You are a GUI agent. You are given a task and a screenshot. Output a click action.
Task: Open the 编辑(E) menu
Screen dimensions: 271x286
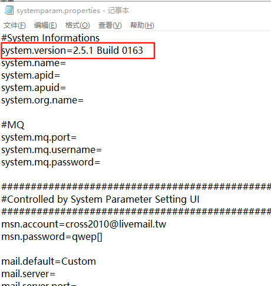click(x=45, y=25)
